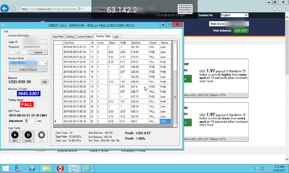Open the Daily Prices tab on website

(x=99, y=151)
